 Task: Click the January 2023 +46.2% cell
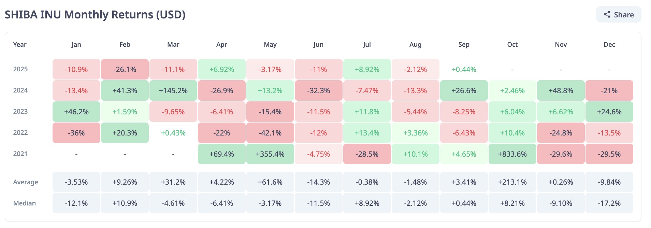pyautogui.click(x=76, y=112)
